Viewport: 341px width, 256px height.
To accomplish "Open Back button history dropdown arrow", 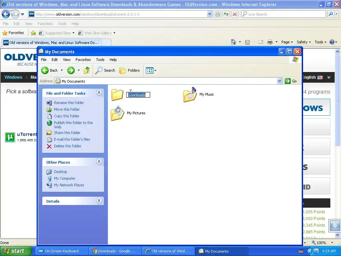I will coord(62,70).
